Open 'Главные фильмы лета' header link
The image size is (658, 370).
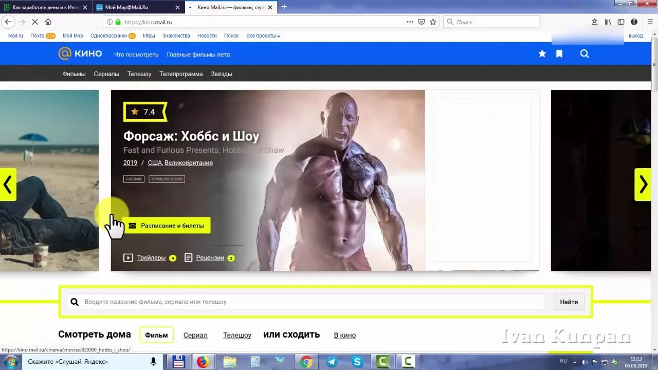coord(198,54)
